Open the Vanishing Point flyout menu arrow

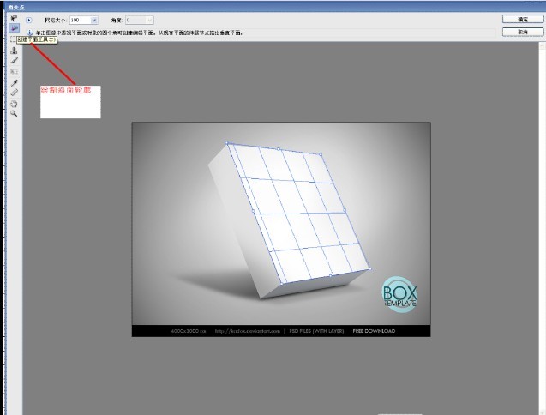coord(29,21)
